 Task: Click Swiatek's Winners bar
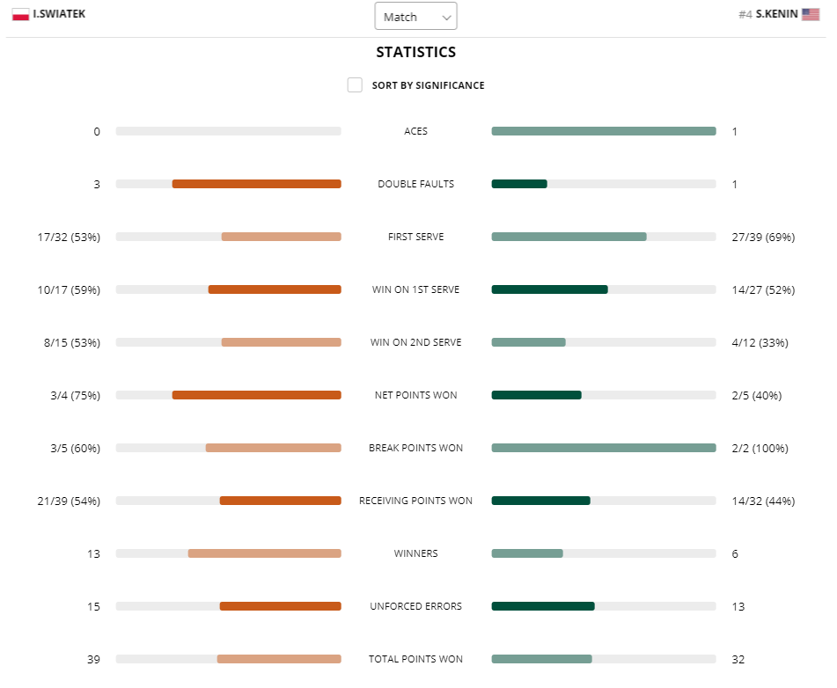pos(264,553)
